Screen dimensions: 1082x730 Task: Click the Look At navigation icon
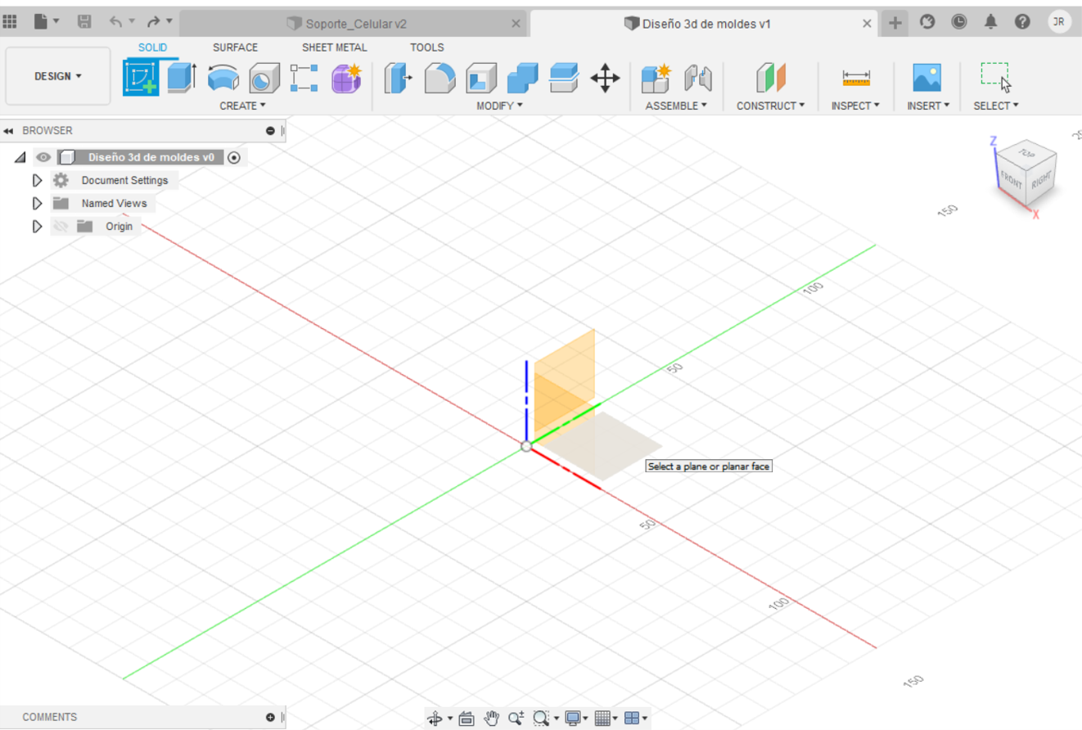pos(467,719)
